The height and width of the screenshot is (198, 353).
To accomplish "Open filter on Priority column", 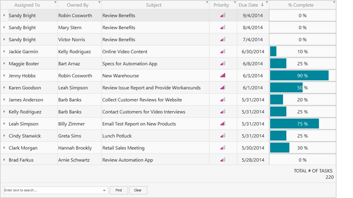I will pos(235,2).
